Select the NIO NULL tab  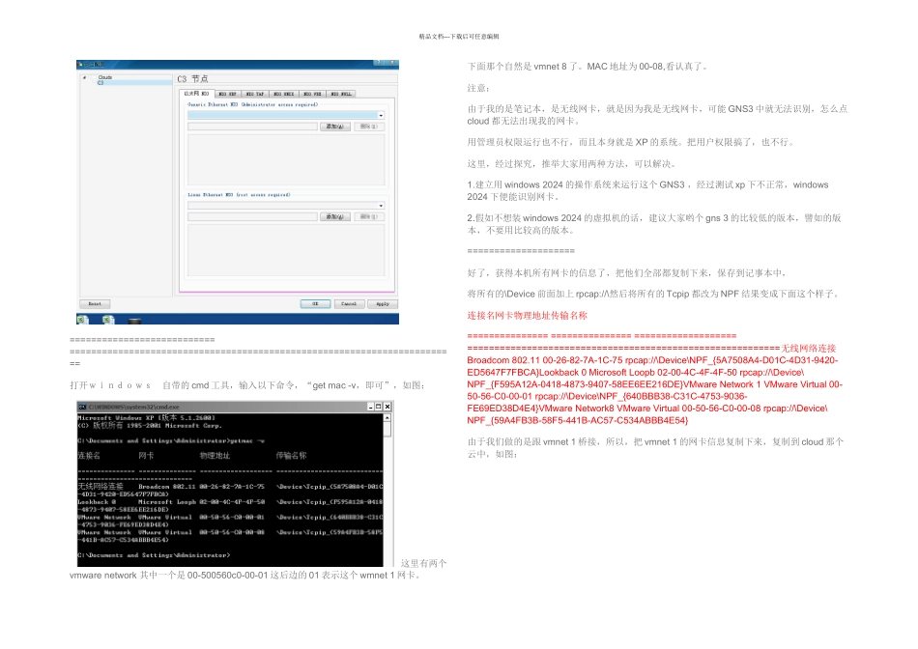click(x=341, y=94)
